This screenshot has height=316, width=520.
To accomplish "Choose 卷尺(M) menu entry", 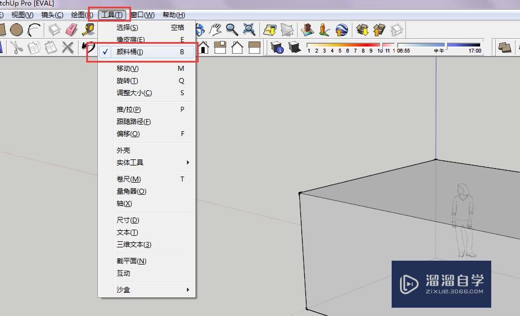I will (x=147, y=179).
